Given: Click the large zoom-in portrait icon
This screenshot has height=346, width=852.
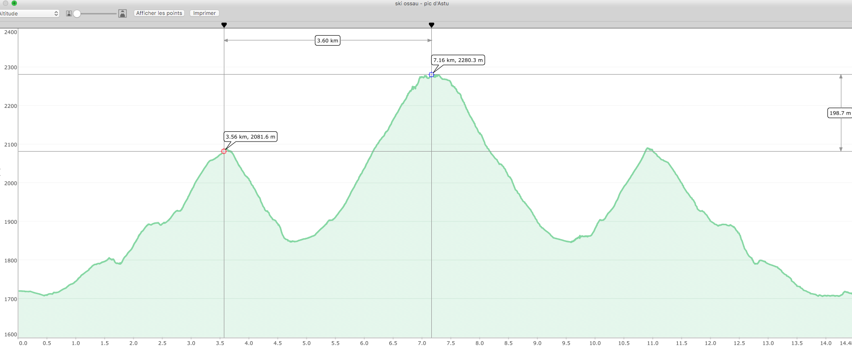Looking at the screenshot, I should coord(123,13).
